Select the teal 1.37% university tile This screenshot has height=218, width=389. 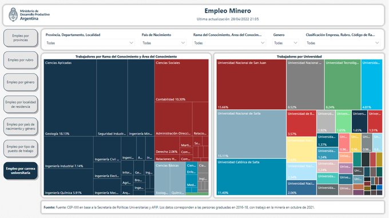click(x=327, y=140)
